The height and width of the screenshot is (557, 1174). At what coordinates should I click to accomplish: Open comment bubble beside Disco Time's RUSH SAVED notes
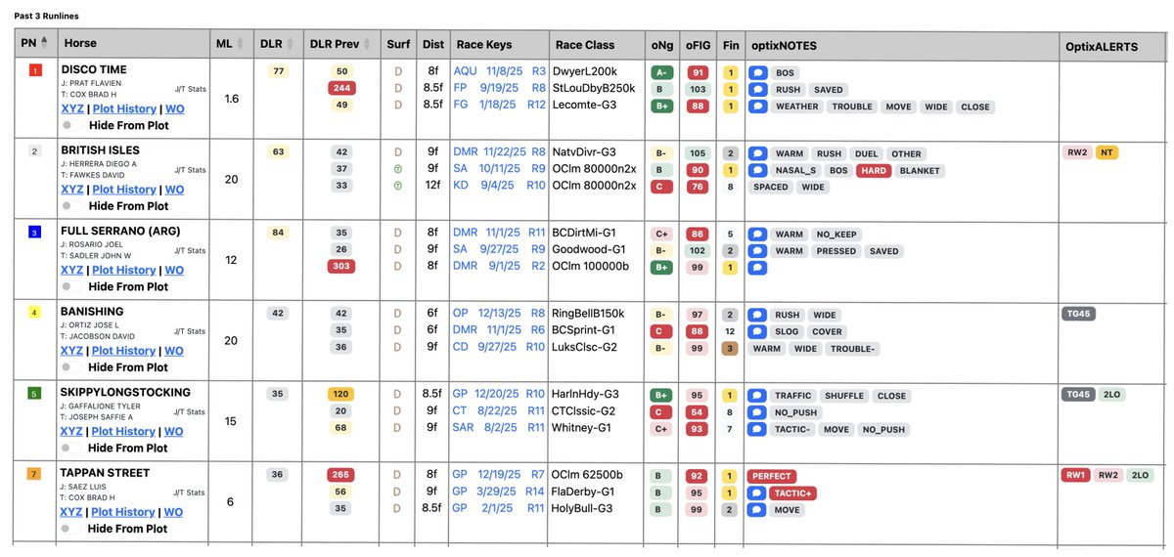point(757,90)
